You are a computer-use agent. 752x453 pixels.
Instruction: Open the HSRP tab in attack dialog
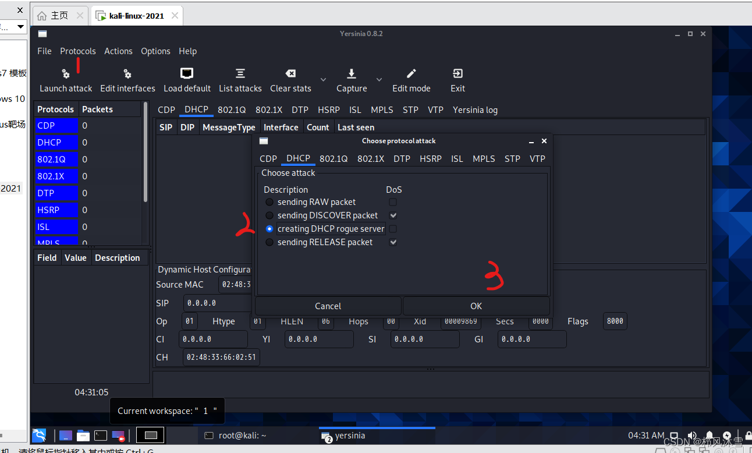431,158
